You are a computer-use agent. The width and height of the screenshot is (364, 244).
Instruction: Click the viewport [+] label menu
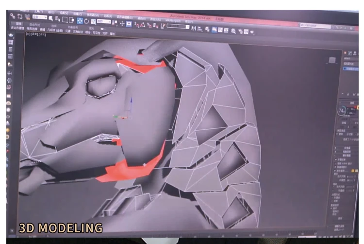pos(28,34)
